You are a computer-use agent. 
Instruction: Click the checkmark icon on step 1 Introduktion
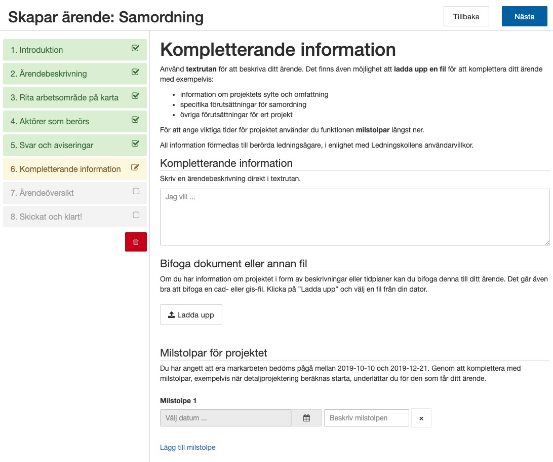click(x=135, y=50)
